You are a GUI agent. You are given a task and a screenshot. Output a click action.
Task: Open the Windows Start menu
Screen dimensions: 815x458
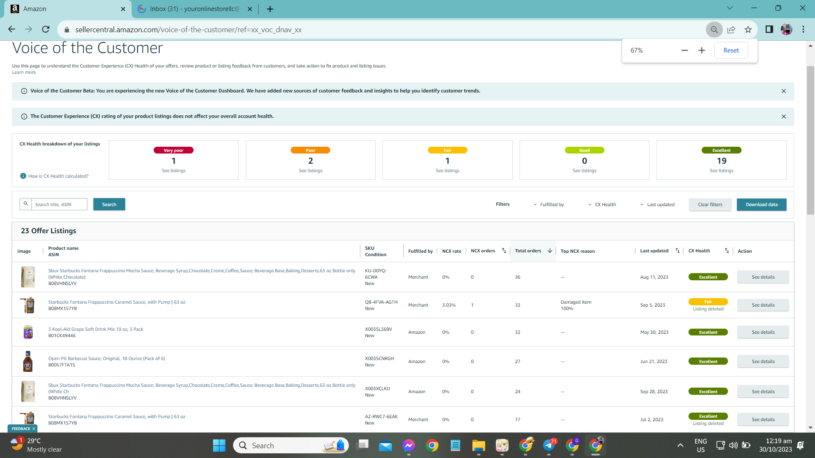(x=219, y=445)
